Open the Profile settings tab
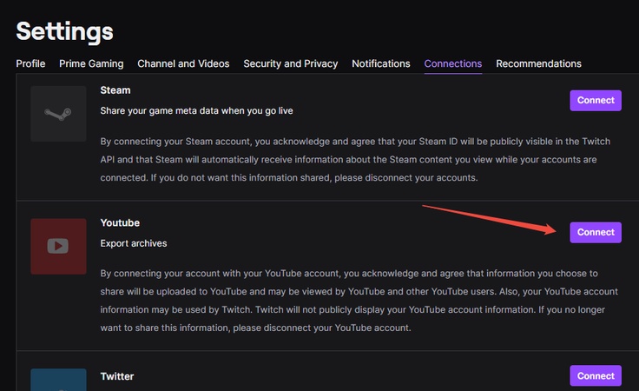The width and height of the screenshot is (639, 391). pos(30,63)
